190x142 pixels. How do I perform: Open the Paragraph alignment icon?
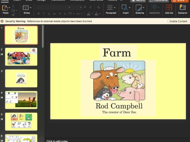click(110, 8)
